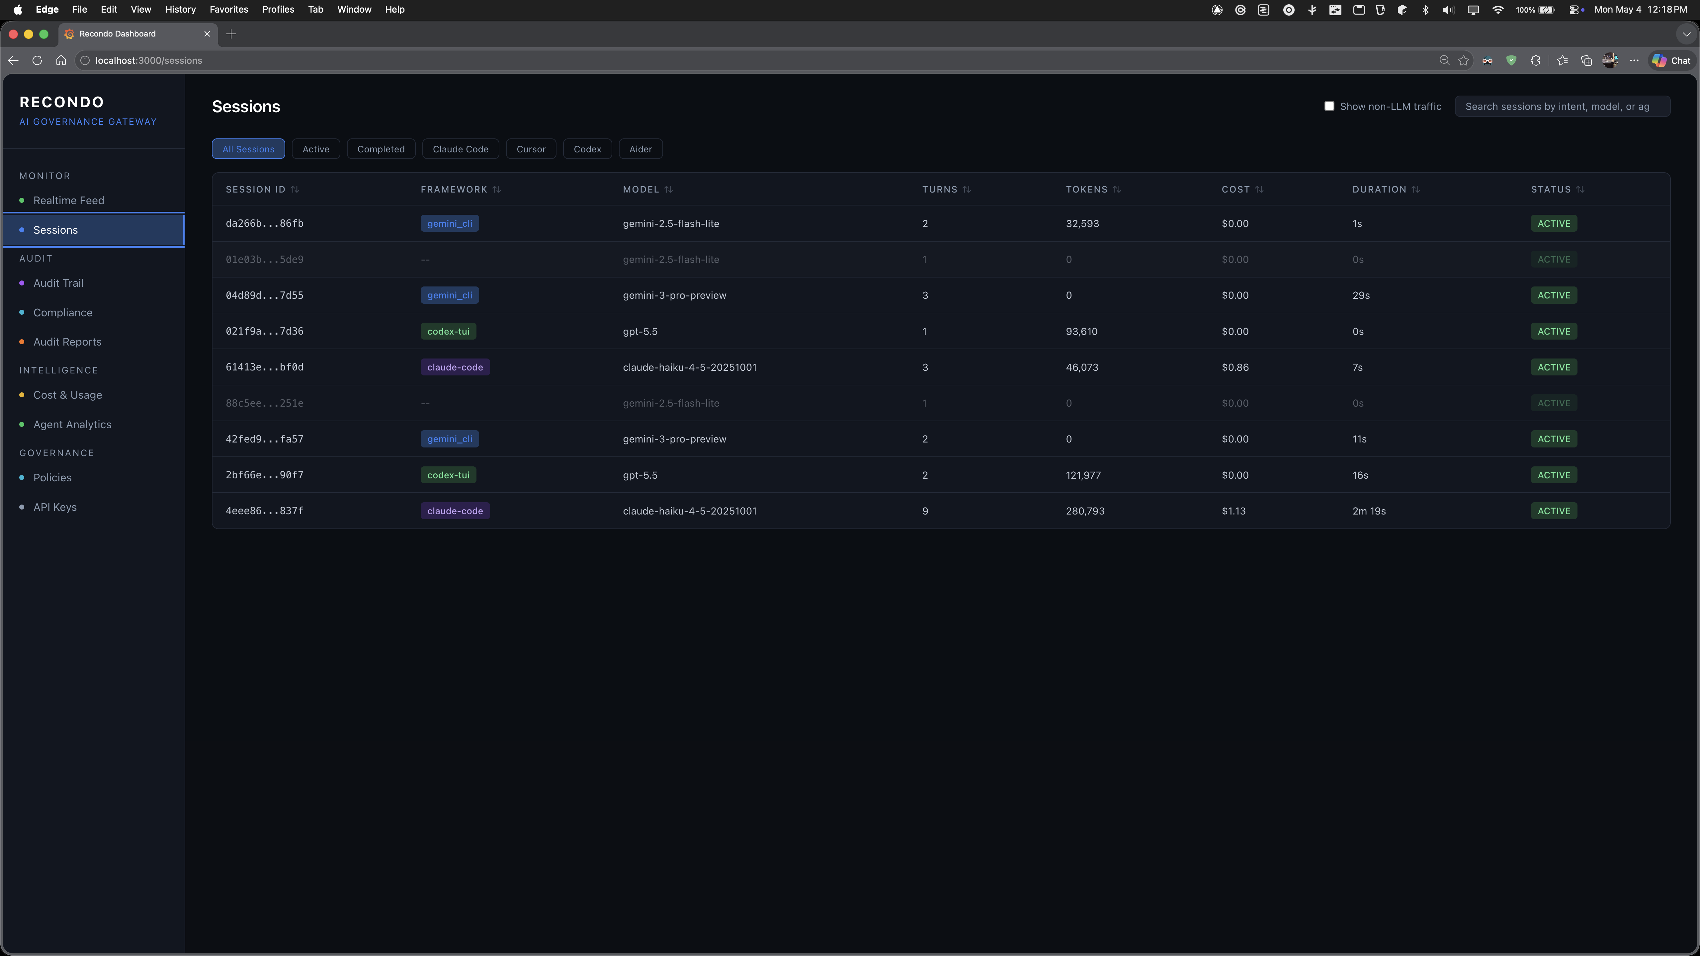The width and height of the screenshot is (1700, 956).
Task: Click codex-tui tag in 021f9a row
Action: (448, 331)
